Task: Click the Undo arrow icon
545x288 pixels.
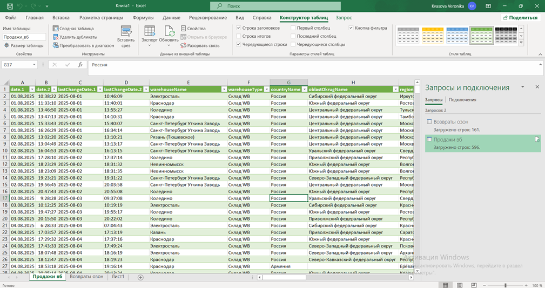Action: (x=20, y=6)
